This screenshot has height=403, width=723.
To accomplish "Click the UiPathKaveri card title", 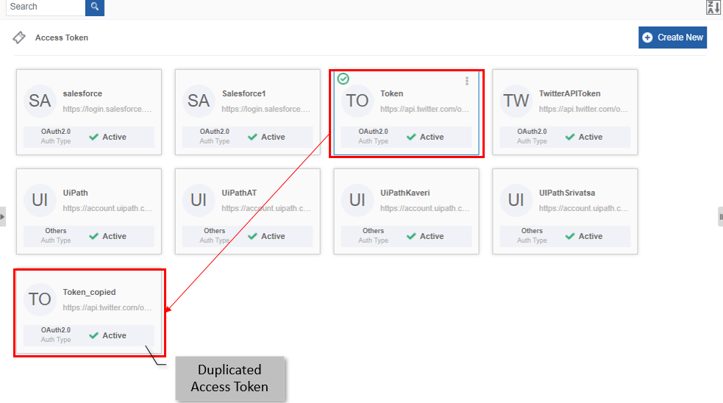I will coord(405,193).
